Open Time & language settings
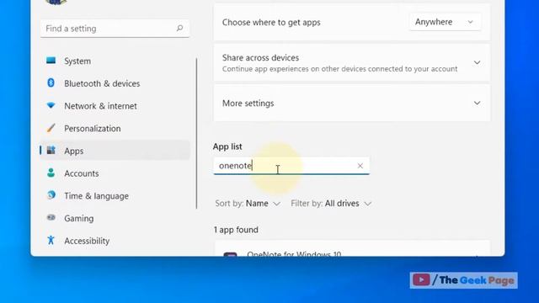This screenshot has width=539, height=303. point(115,195)
